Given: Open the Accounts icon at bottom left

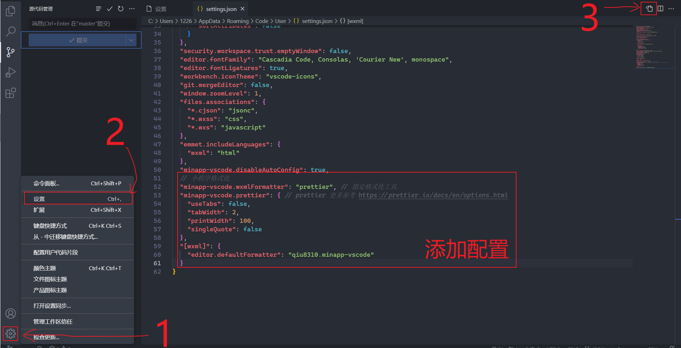Looking at the screenshot, I should (x=11, y=313).
